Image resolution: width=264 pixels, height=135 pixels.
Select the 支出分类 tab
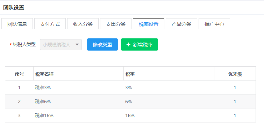(x=116, y=24)
